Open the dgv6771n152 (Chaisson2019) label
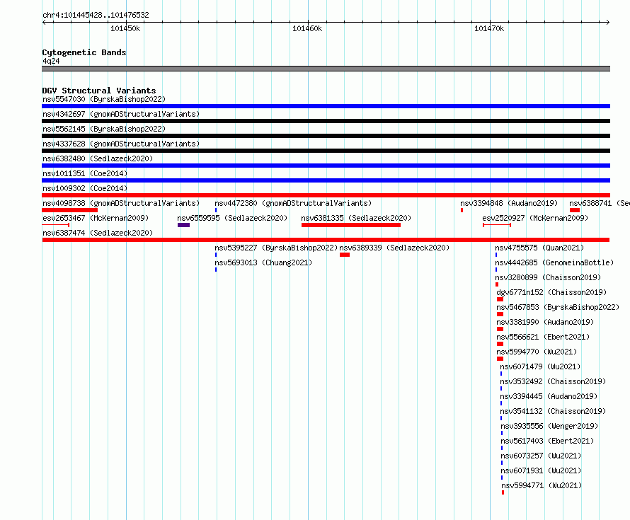Image resolution: width=630 pixels, height=520 pixels. (551, 292)
